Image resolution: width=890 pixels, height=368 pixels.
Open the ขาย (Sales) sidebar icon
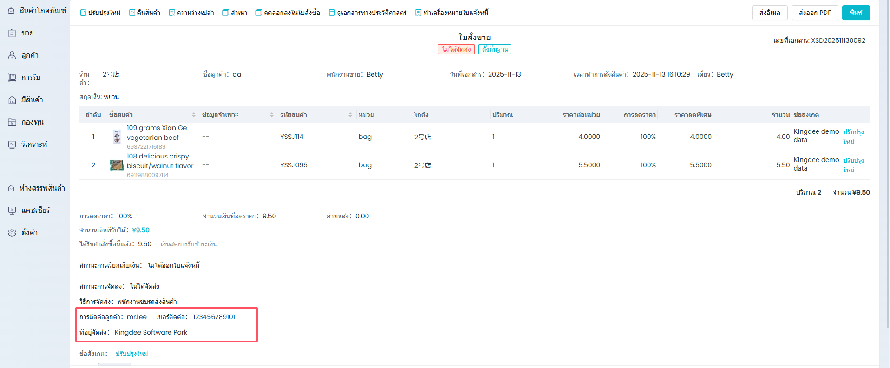click(13, 33)
